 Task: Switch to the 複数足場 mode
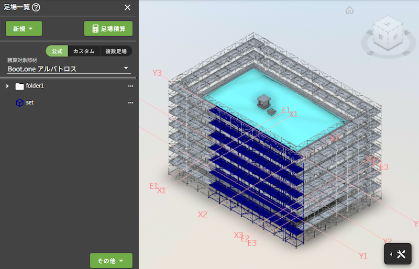pos(116,51)
